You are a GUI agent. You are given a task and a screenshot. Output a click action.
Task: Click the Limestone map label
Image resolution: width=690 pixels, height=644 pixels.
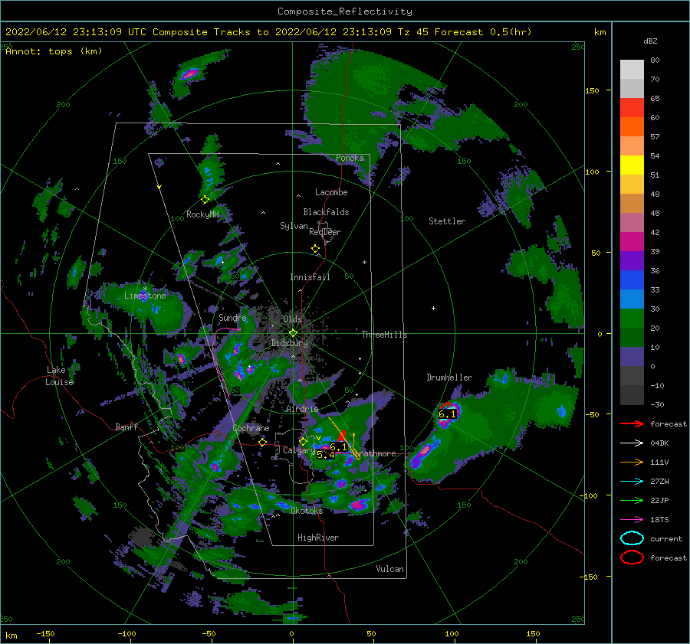pyautogui.click(x=145, y=296)
